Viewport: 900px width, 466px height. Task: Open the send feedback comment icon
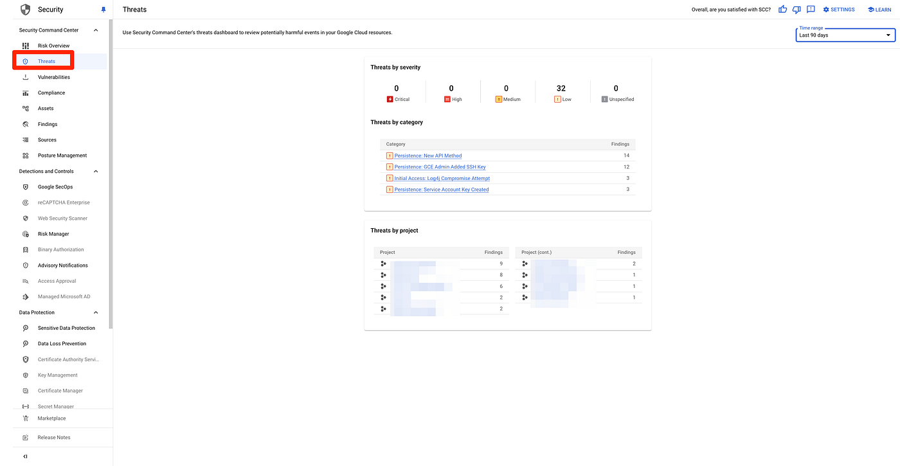point(811,10)
